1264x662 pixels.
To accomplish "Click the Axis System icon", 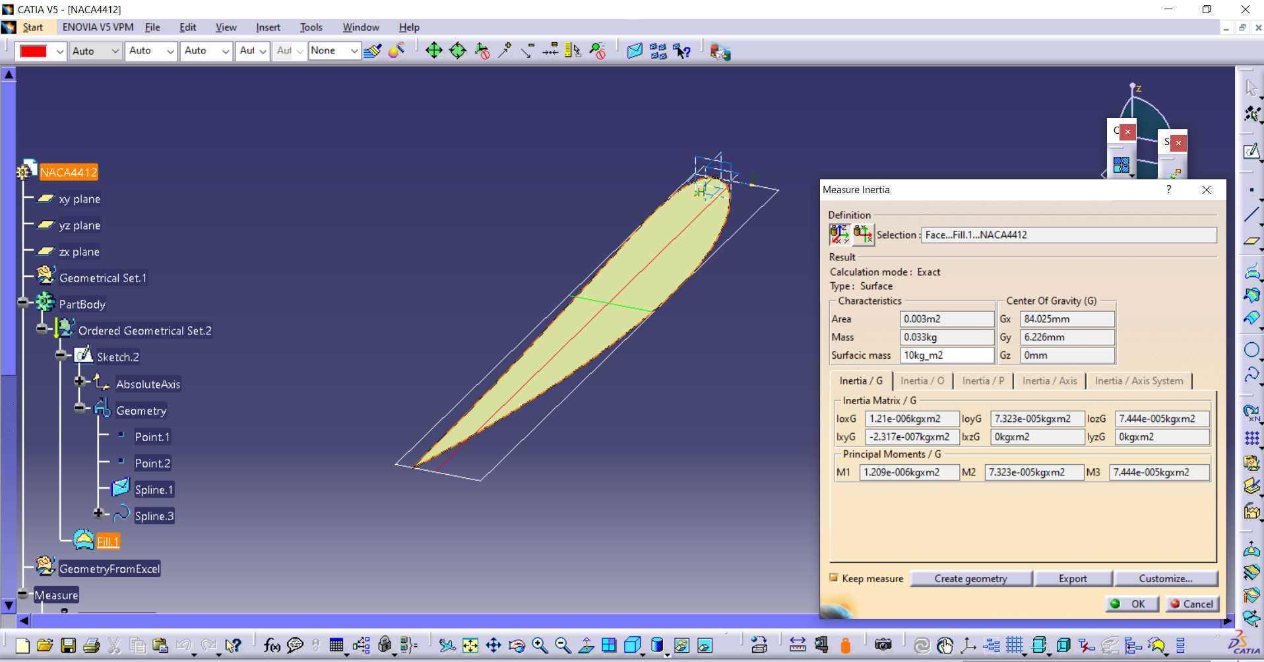I will (968, 646).
